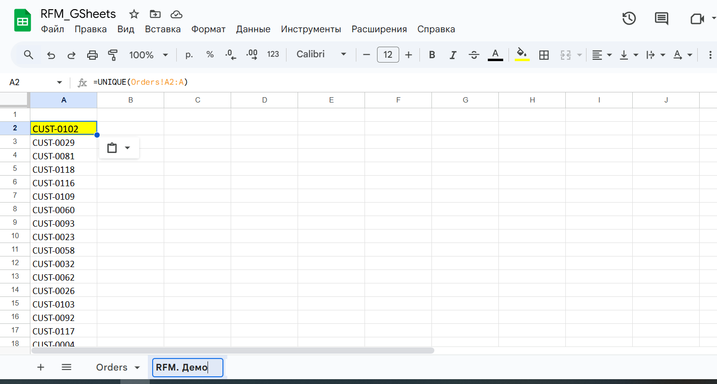
Task: Star the RFM_GSheets document
Action: (134, 14)
